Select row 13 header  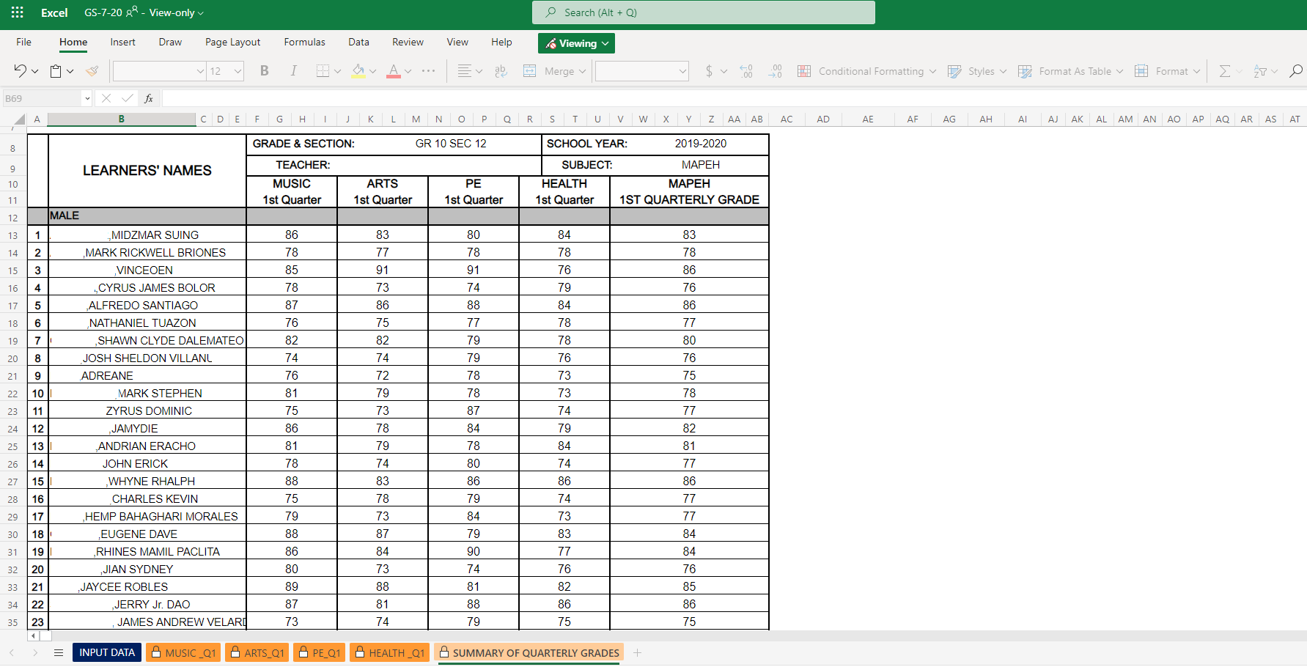click(x=12, y=235)
